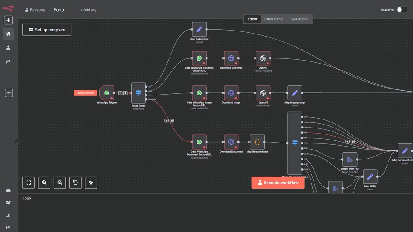The image size is (413, 232).
Task: Click the Porto workflow name
Action: click(59, 10)
